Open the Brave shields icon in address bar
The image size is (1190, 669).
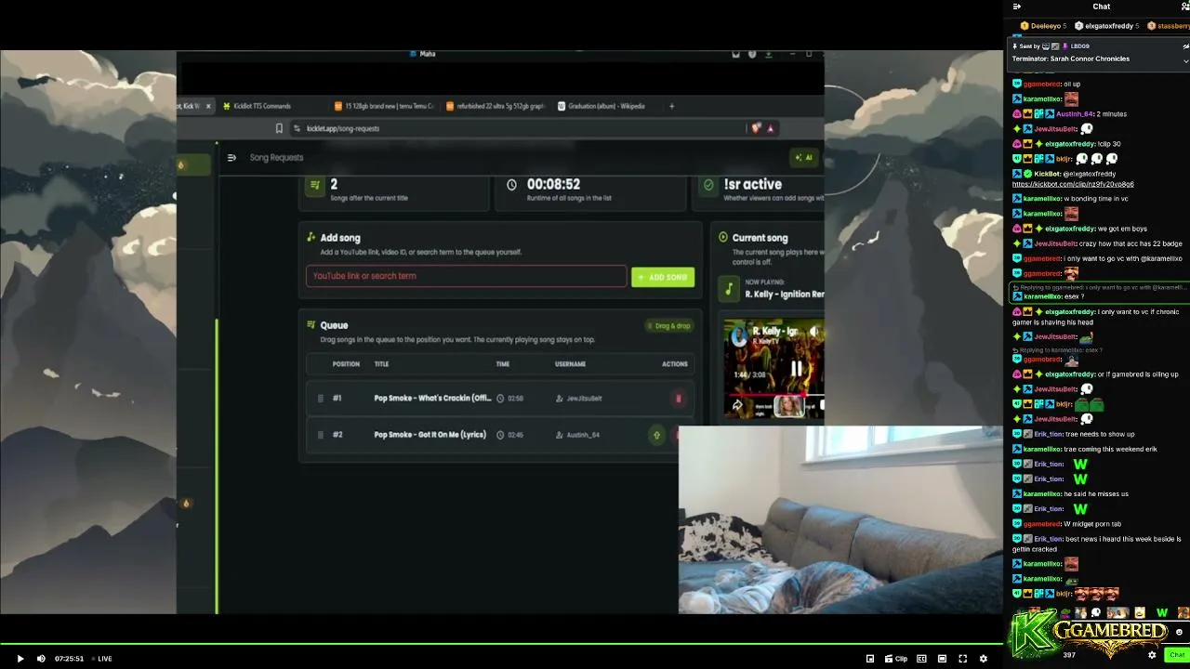point(756,128)
